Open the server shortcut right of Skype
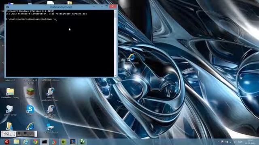 coord(50,109)
